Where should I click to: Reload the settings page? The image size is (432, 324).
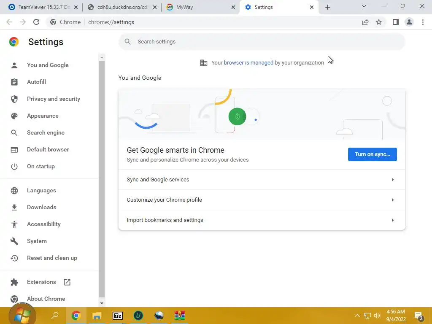(x=36, y=22)
